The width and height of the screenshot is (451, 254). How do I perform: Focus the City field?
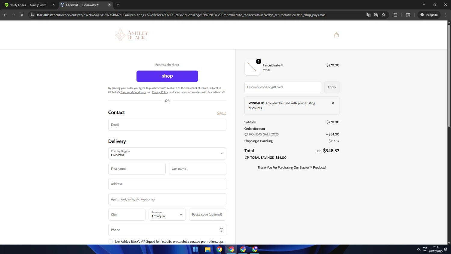(127, 215)
